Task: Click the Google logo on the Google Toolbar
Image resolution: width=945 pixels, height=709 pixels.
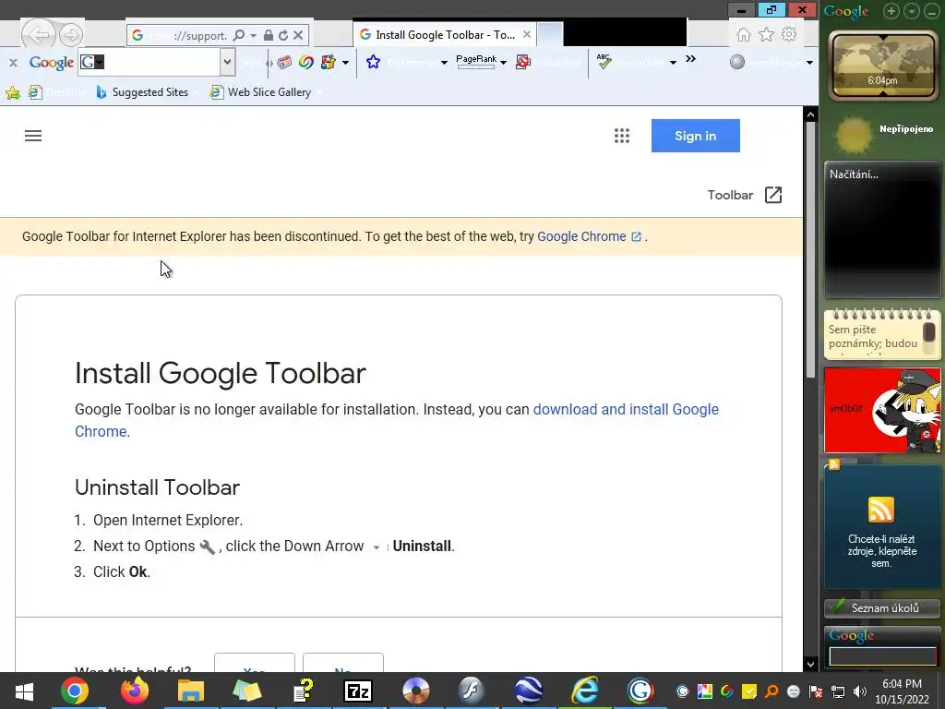Action: click(52, 63)
